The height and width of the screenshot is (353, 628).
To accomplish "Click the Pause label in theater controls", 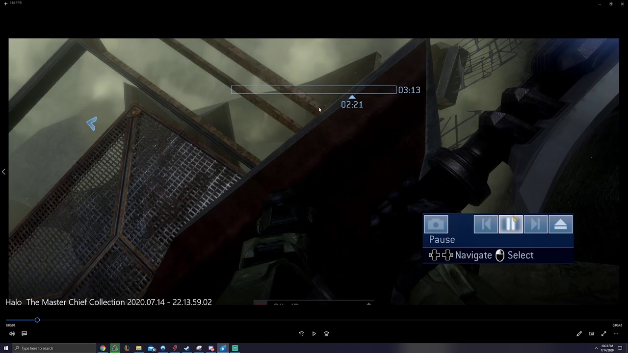I will [x=442, y=240].
